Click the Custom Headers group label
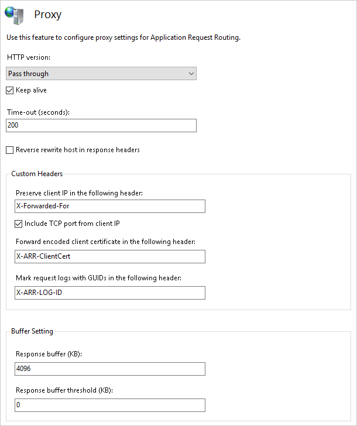Viewport: 357px width, 426px height. coord(37,174)
